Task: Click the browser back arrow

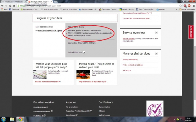Action: click(2, 6)
